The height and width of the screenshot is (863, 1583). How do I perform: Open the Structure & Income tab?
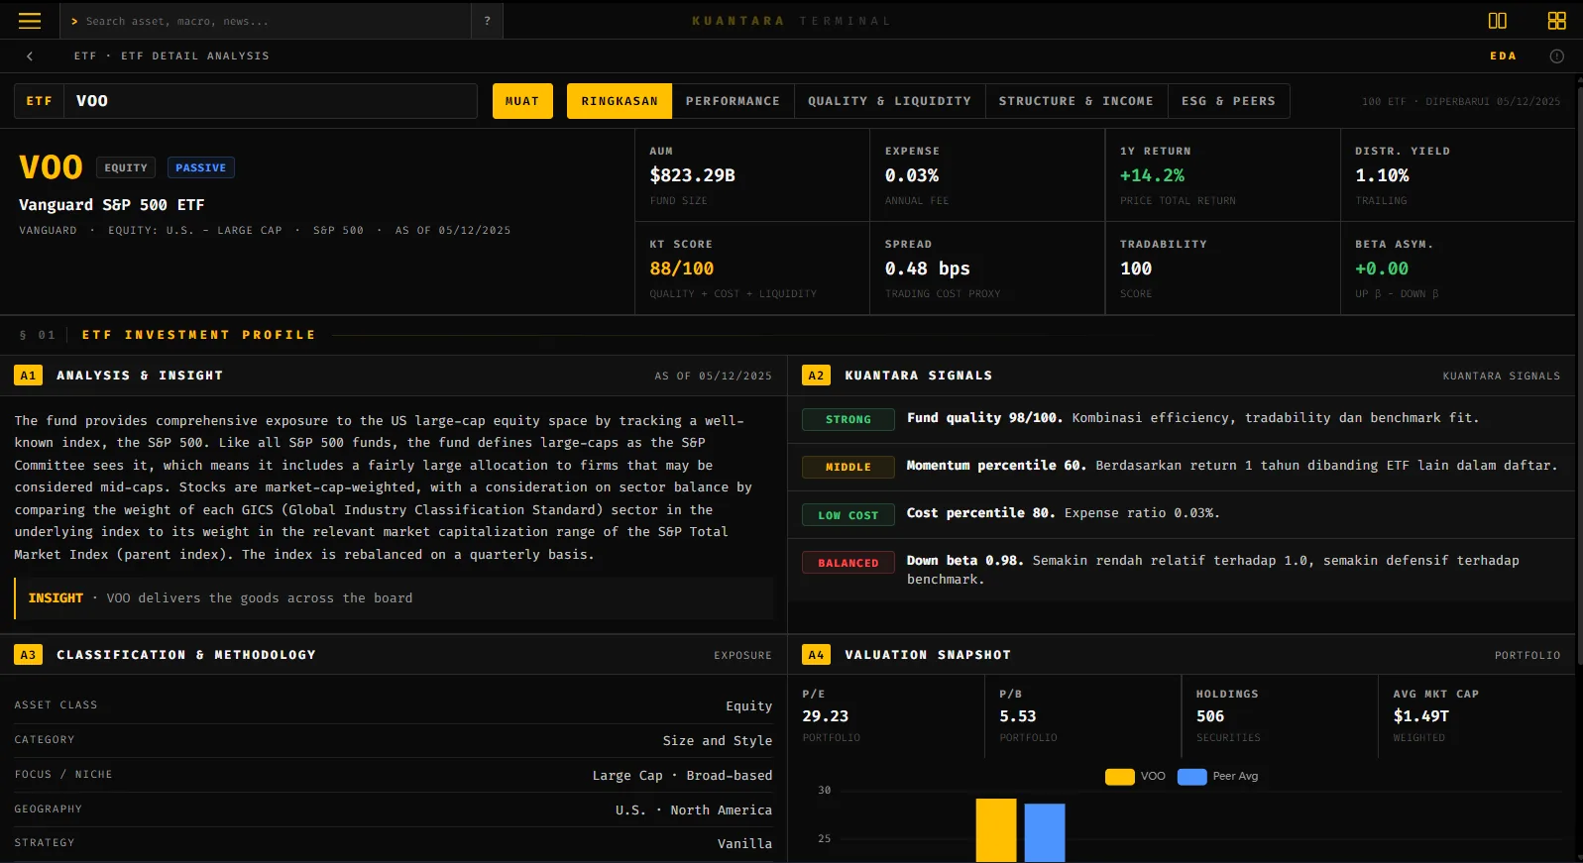pos(1076,101)
